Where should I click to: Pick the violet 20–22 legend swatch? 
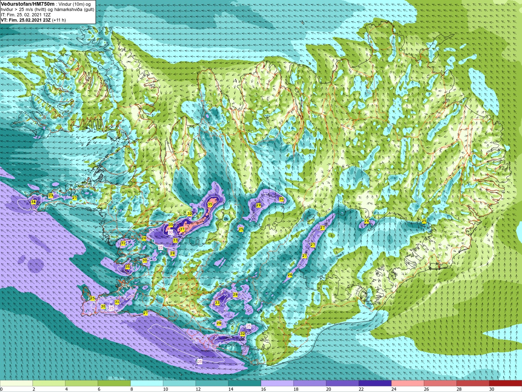pos(343,383)
